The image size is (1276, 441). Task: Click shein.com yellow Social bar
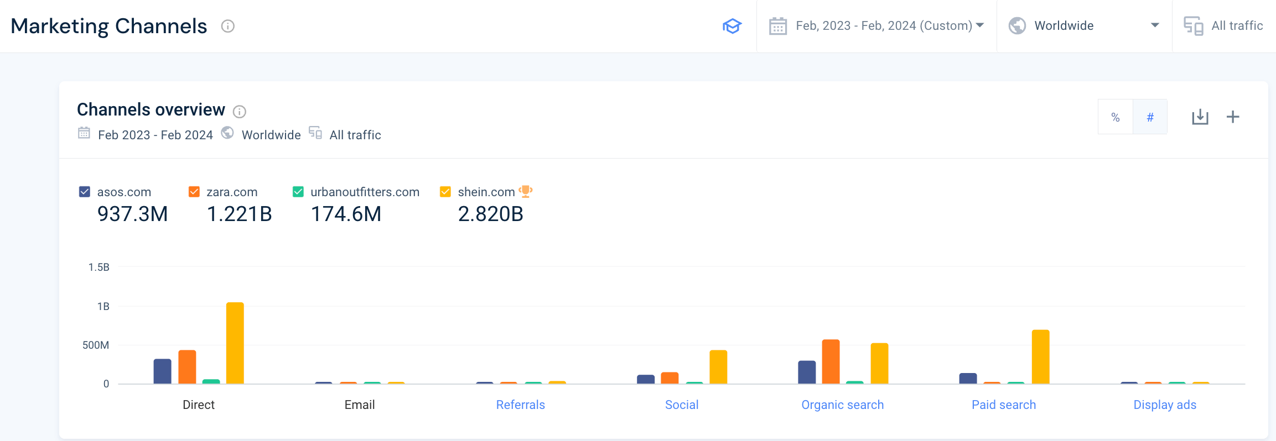718,367
